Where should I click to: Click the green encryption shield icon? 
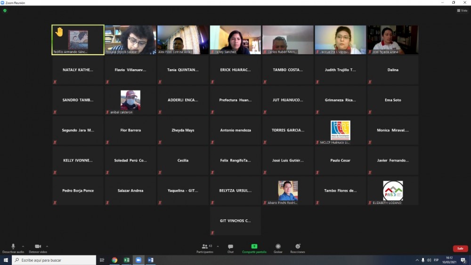[x=5, y=10]
